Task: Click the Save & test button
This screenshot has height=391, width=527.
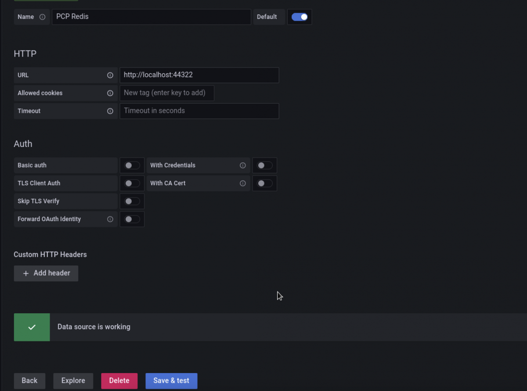Action: (x=171, y=380)
